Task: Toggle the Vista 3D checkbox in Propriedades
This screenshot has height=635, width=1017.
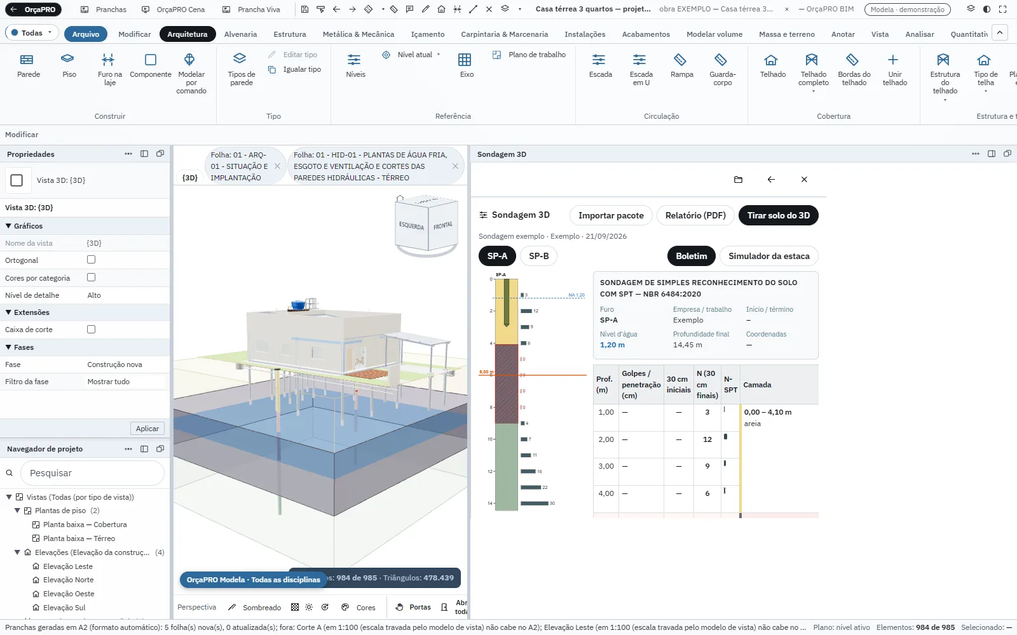Action: 17,180
